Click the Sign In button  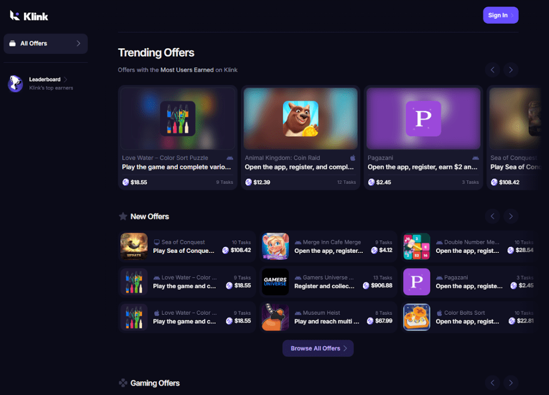click(500, 15)
